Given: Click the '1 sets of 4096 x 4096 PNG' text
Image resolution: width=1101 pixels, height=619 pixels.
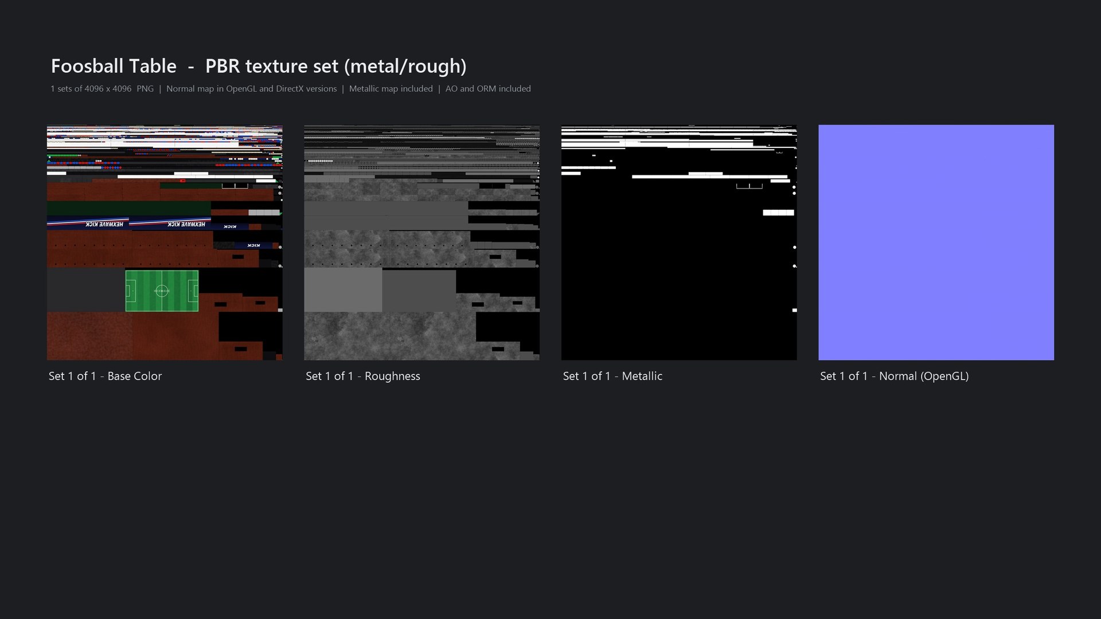Looking at the screenshot, I should click(x=102, y=89).
